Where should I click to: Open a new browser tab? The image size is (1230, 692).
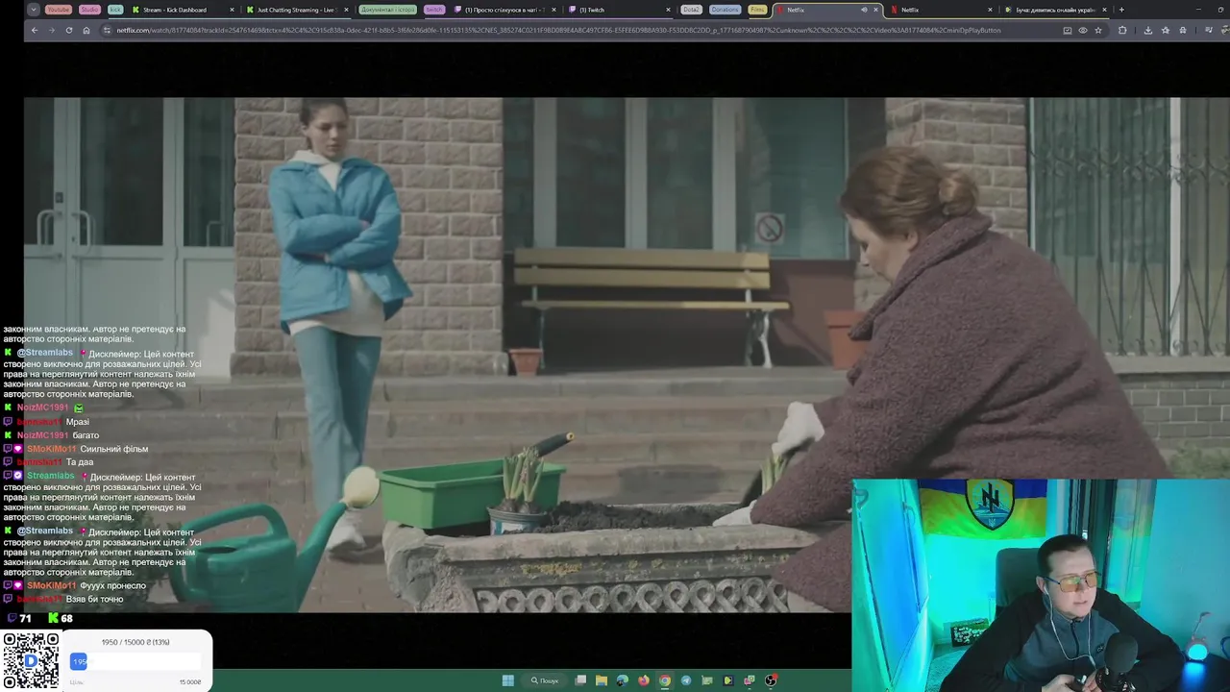point(1121,10)
